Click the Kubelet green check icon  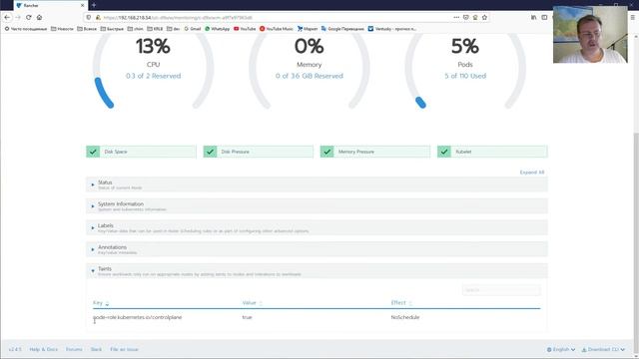pos(444,152)
